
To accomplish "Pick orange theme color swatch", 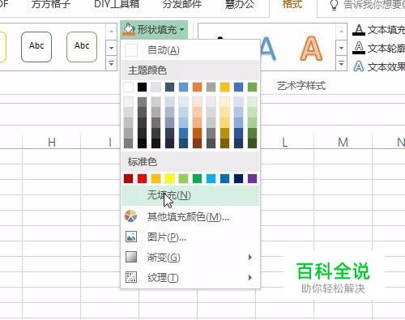I will pos(197,87).
